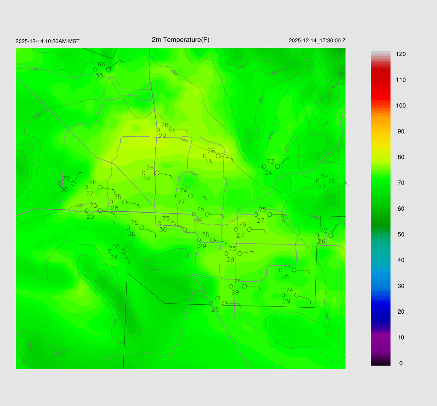The height and width of the screenshot is (406, 437).
Task: Click the station circle reading 74 over 27
Action: click(x=190, y=196)
